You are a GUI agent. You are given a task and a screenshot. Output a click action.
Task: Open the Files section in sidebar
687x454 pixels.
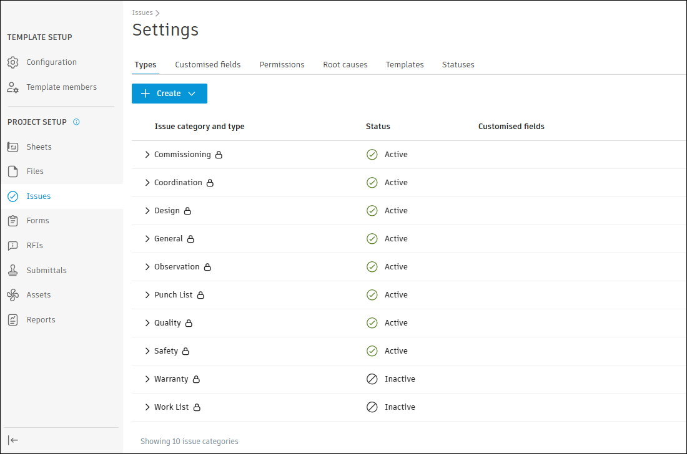pos(35,171)
